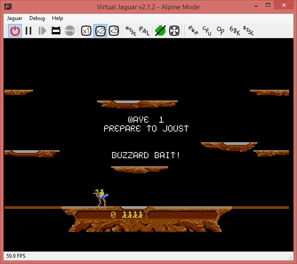Set window zoom to x1

coord(86,31)
